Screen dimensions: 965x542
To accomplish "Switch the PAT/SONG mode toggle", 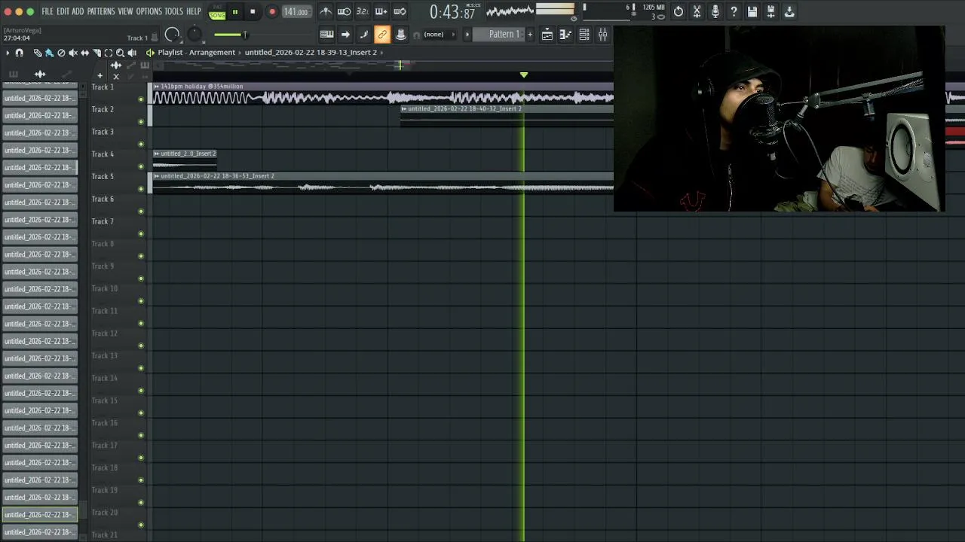I will click(x=217, y=12).
